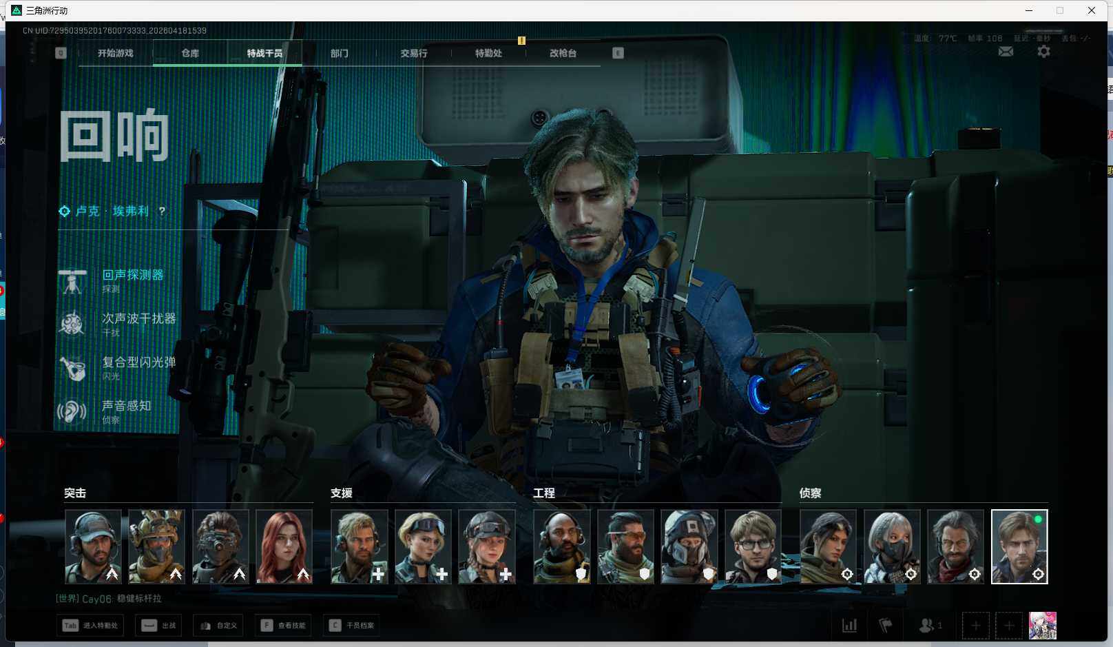Select the 回声探测器 skill icon

tap(72, 281)
